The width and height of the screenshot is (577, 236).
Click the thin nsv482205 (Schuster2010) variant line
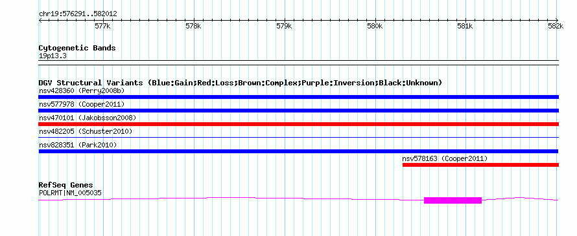(298, 137)
